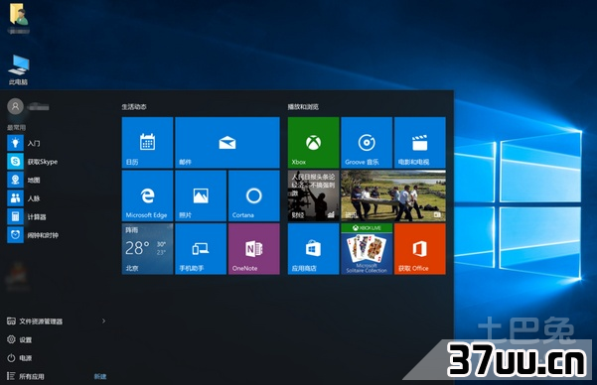This screenshot has width=597, height=385.
Task: Click the 播放和浏览 tile group header
Action: [x=303, y=107]
